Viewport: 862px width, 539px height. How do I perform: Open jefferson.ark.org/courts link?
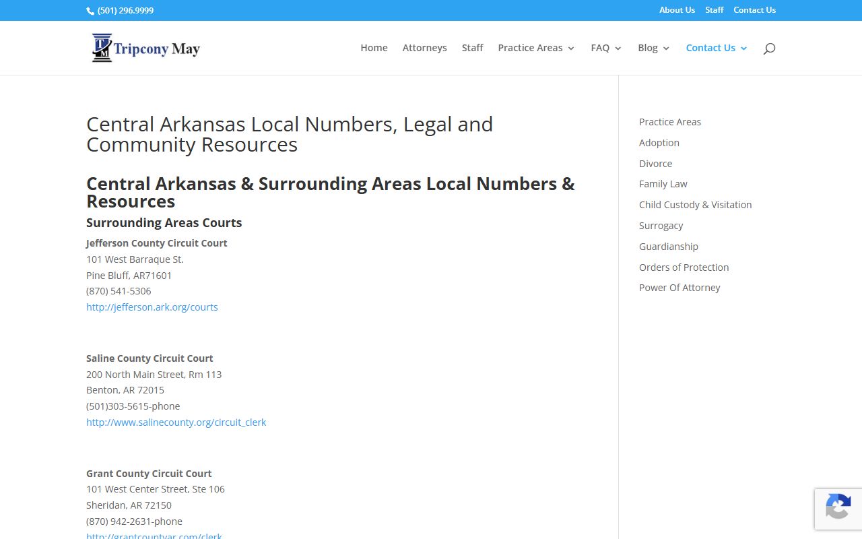coord(152,307)
